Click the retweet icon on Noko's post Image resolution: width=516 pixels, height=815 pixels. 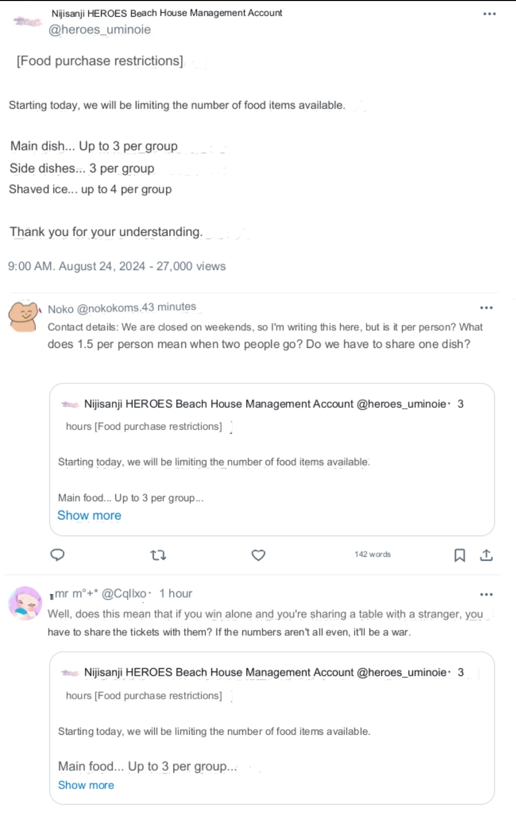[158, 555]
